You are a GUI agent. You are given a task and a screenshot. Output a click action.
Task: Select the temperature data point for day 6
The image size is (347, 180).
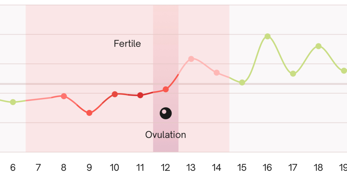13,102
